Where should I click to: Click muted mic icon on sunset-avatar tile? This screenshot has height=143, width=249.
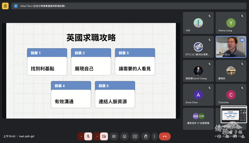tap(242, 64)
